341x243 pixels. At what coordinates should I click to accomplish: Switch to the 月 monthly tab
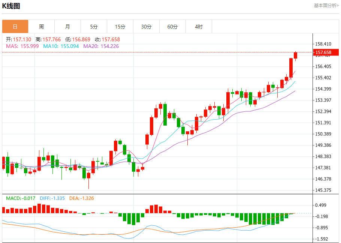pos(67,27)
